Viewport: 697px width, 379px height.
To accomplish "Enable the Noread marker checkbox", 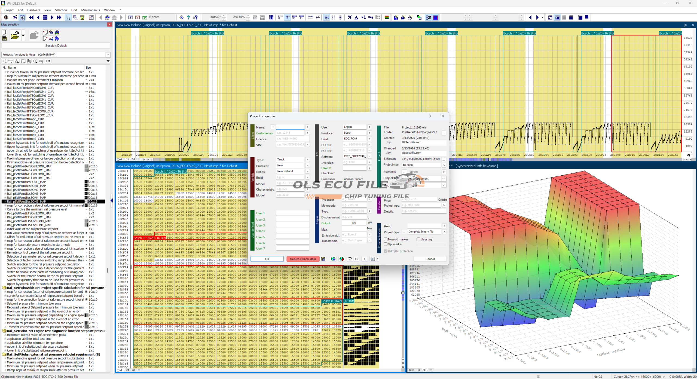I will (x=386, y=239).
